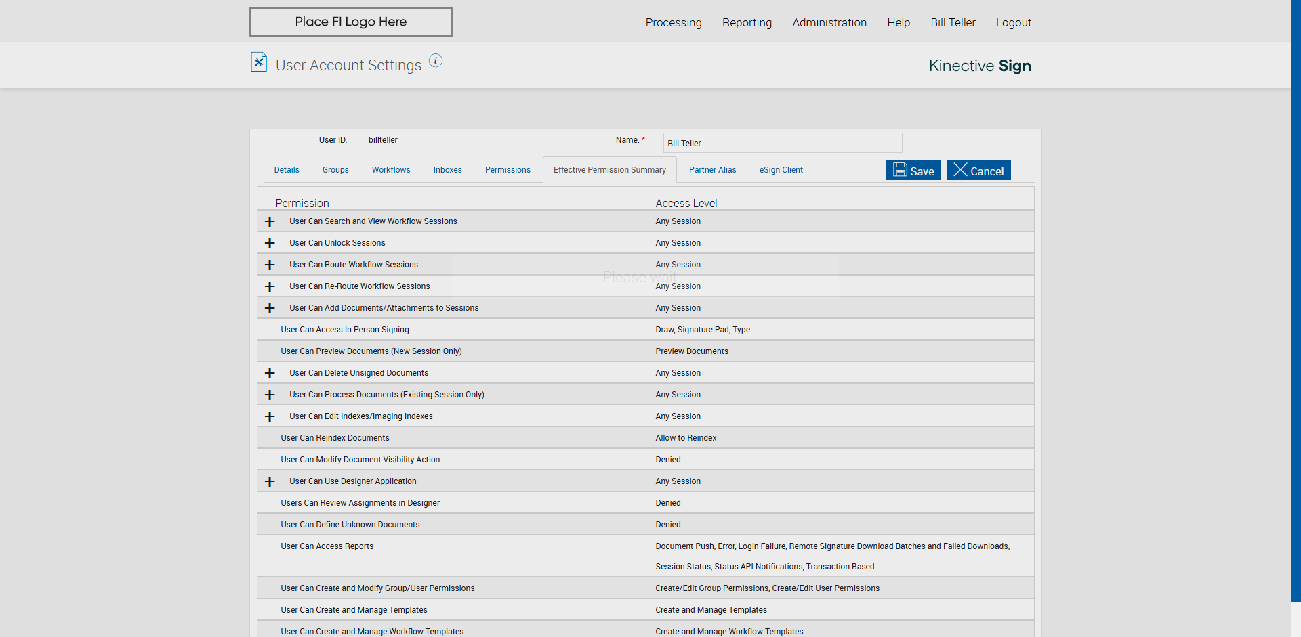Click the Kinective Sign logo
Screen dimensions: 1301x637
pos(979,66)
